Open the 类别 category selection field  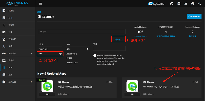click(x=109, y=48)
